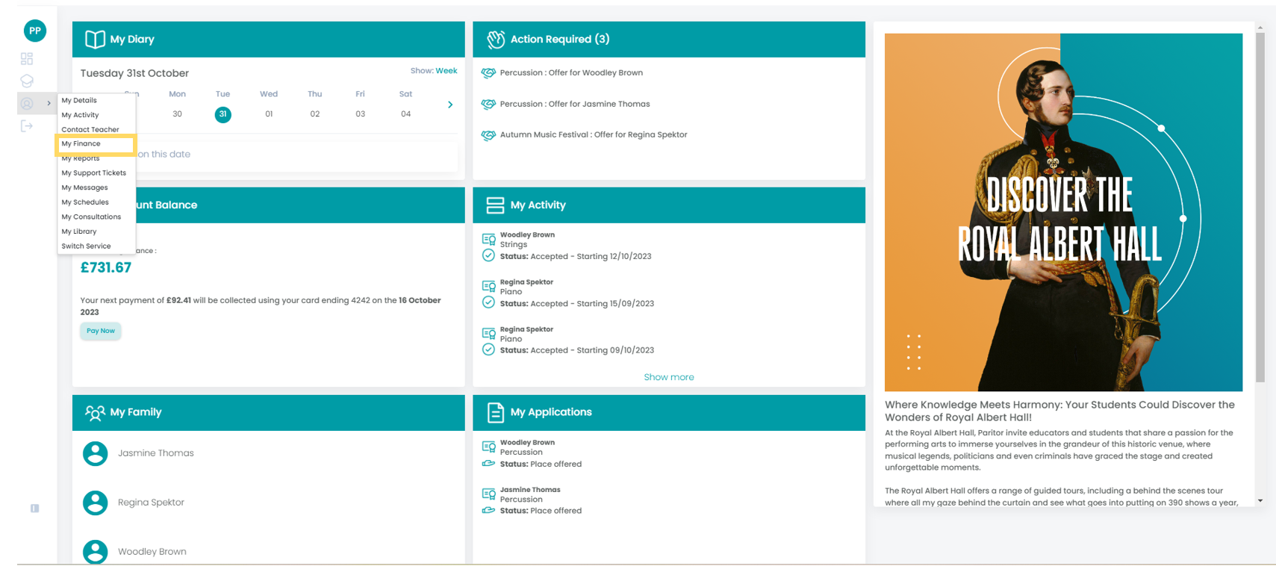Go to next week using diary chevron
The width and height of the screenshot is (1276, 569).
coord(450,105)
